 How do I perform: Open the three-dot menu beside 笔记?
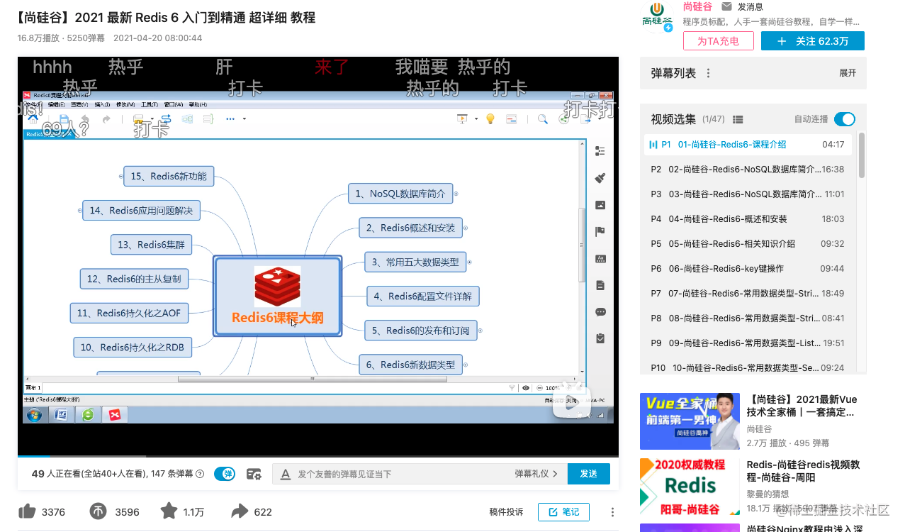click(611, 511)
